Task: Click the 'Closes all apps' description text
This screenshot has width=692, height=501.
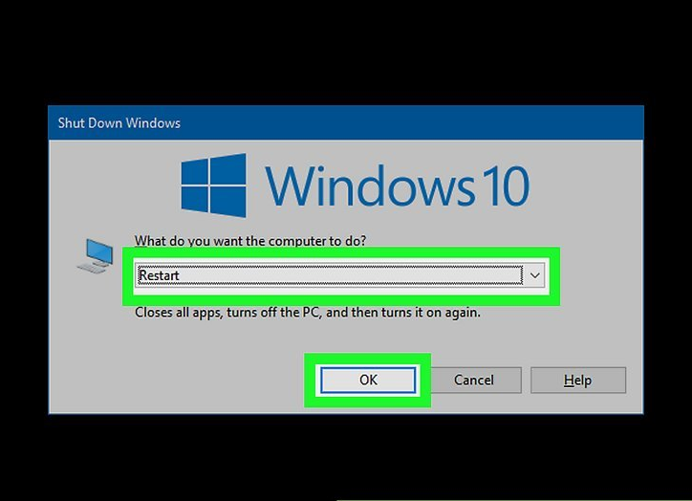Action: (x=308, y=313)
